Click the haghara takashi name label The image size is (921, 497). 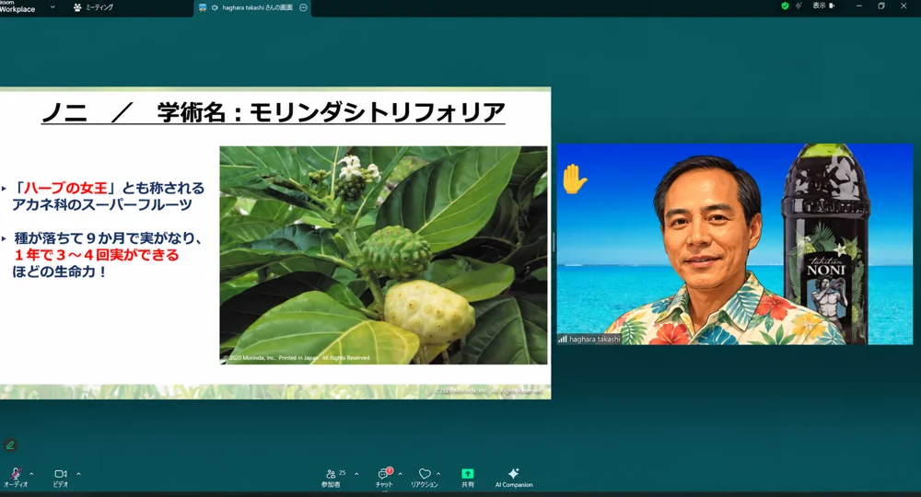(589, 340)
